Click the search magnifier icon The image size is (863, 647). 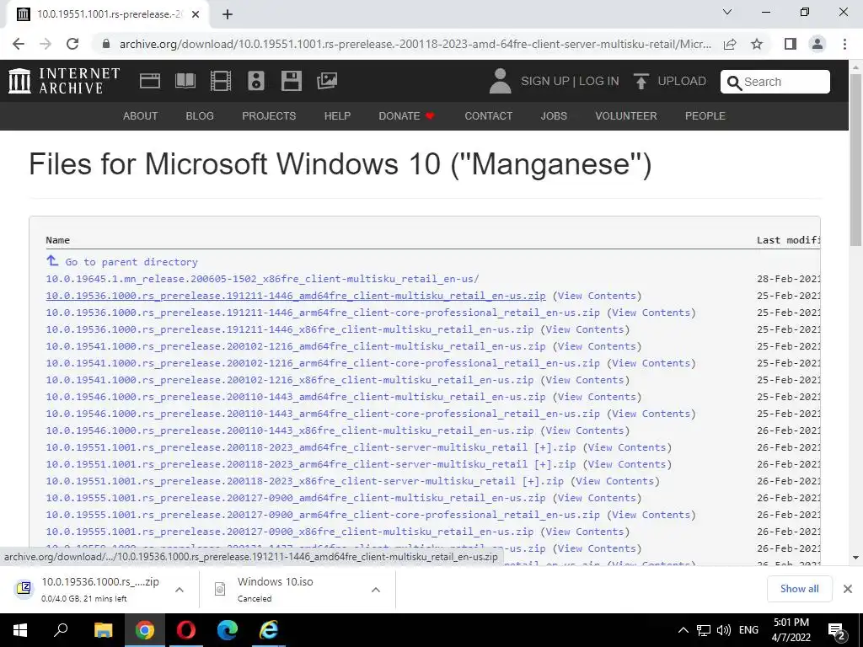pos(734,83)
